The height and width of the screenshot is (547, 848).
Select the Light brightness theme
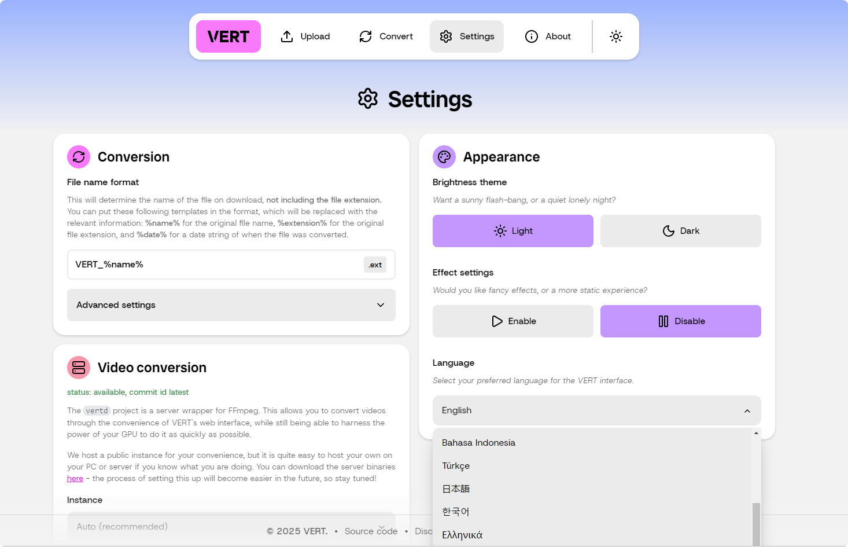(x=513, y=231)
